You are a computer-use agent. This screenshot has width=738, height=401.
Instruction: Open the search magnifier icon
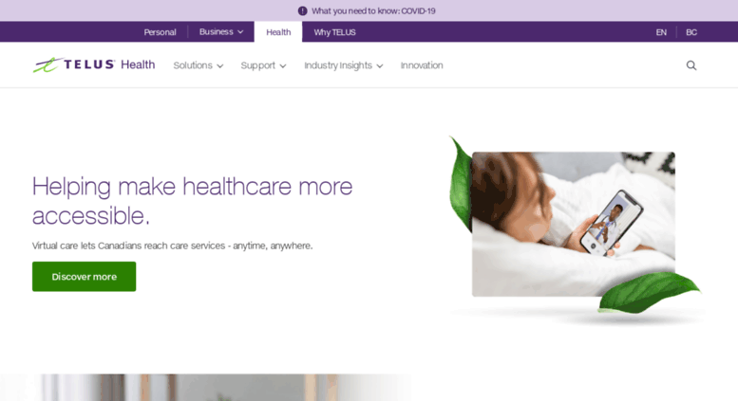(x=691, y=65)
